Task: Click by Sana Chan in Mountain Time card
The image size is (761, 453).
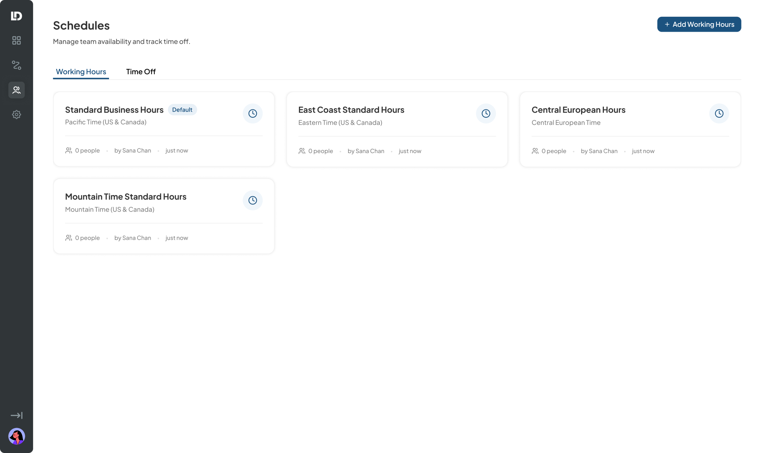Action: [x=133, y=238]
